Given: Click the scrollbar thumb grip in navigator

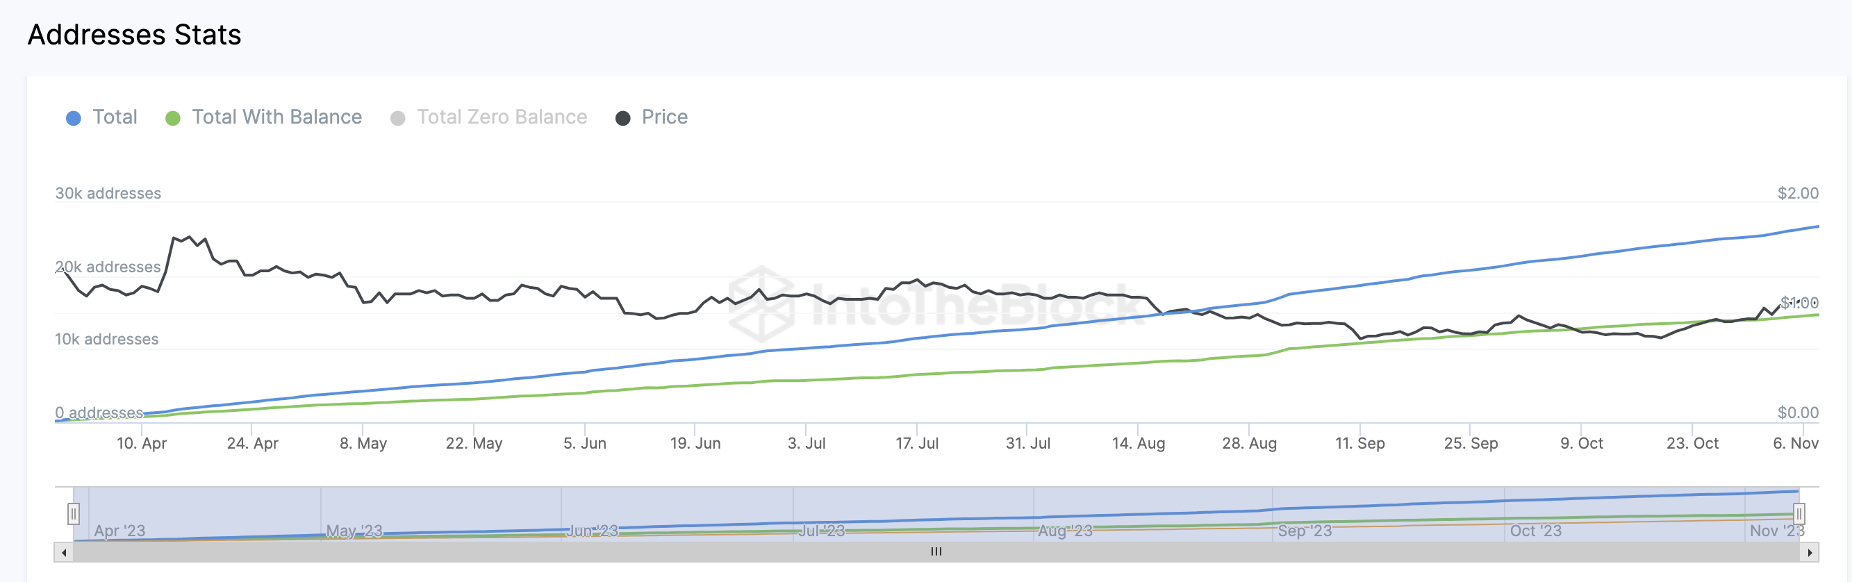Looking at the screenshot, I should pos(936,552).
